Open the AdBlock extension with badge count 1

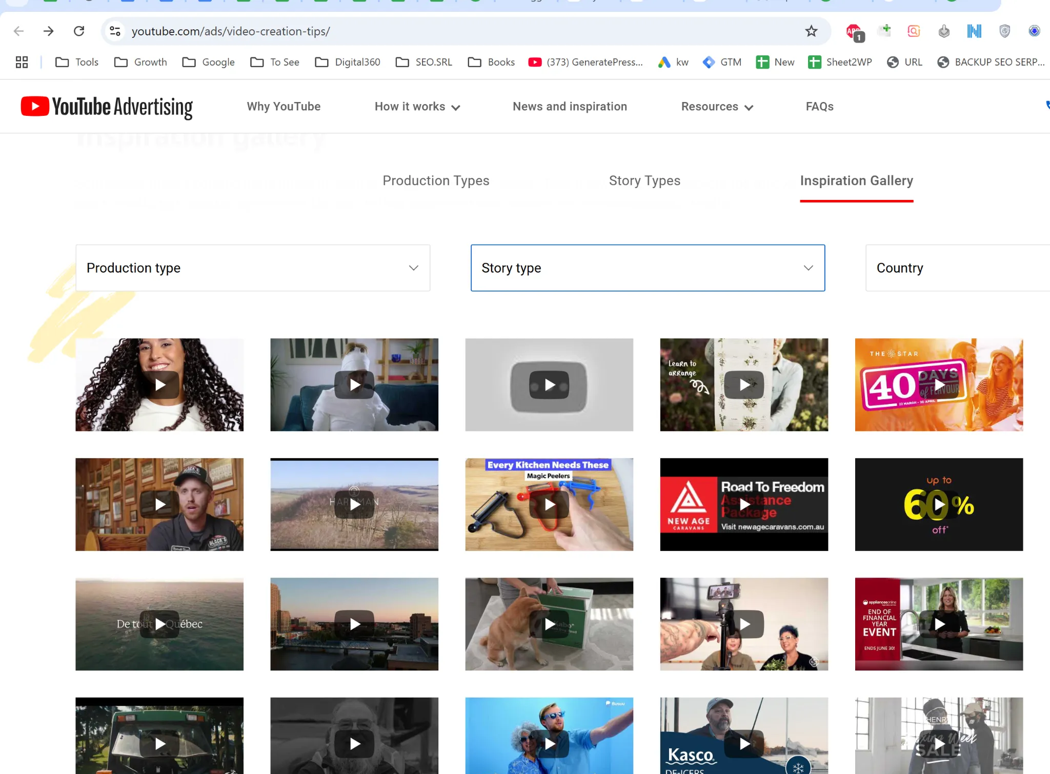[x=853, y=31]
